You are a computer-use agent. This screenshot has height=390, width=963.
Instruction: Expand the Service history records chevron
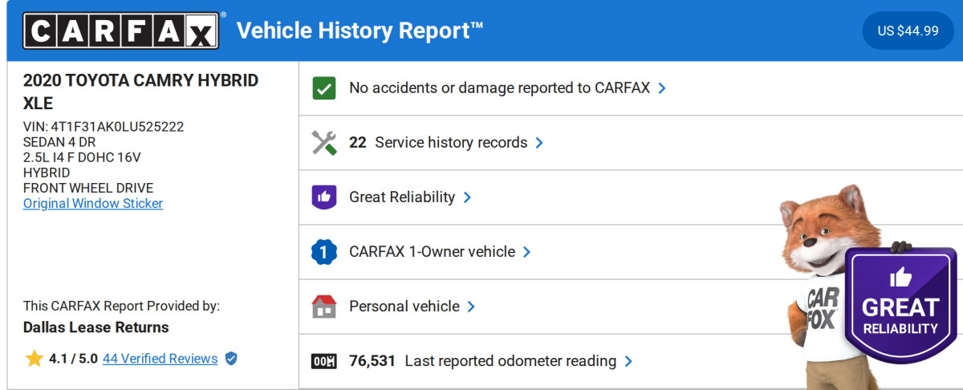click(x=539, y=143)
